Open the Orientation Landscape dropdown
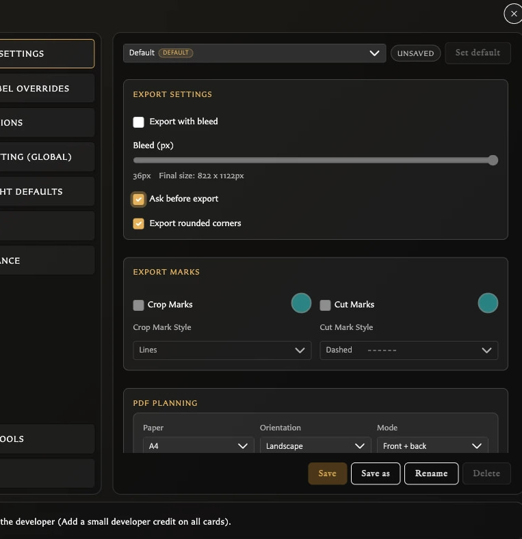 (x=315, y=445)
